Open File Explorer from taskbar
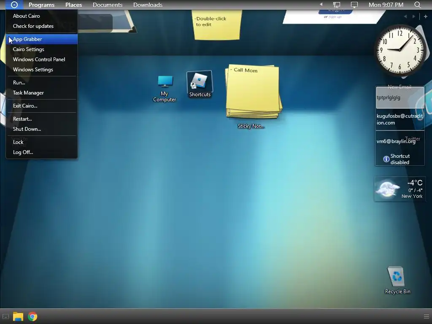This screenshot has width=432, height=324. (18, 316)
